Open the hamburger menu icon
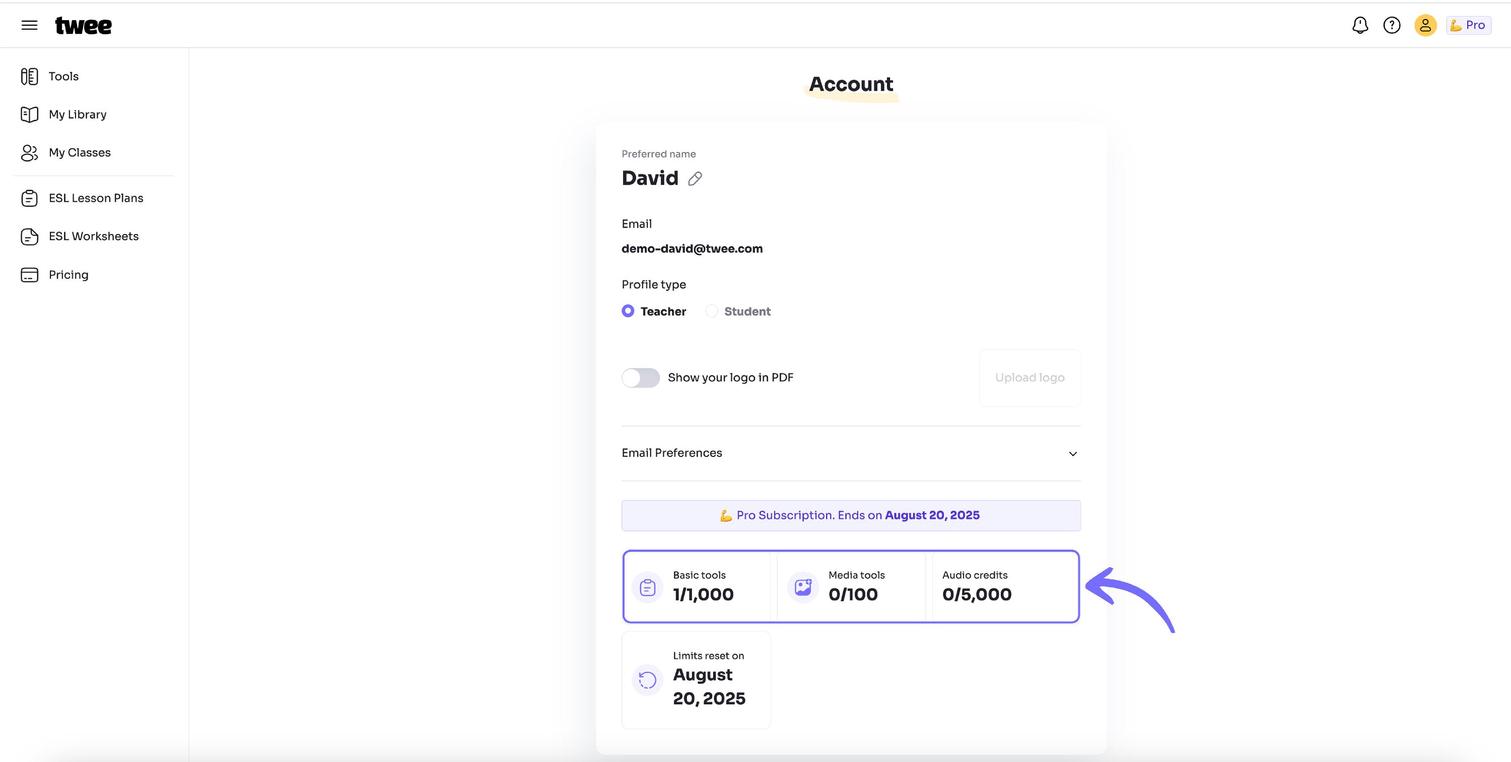Screen dimensions: 1511x762 pyautogui.click(x=29, y=25)
